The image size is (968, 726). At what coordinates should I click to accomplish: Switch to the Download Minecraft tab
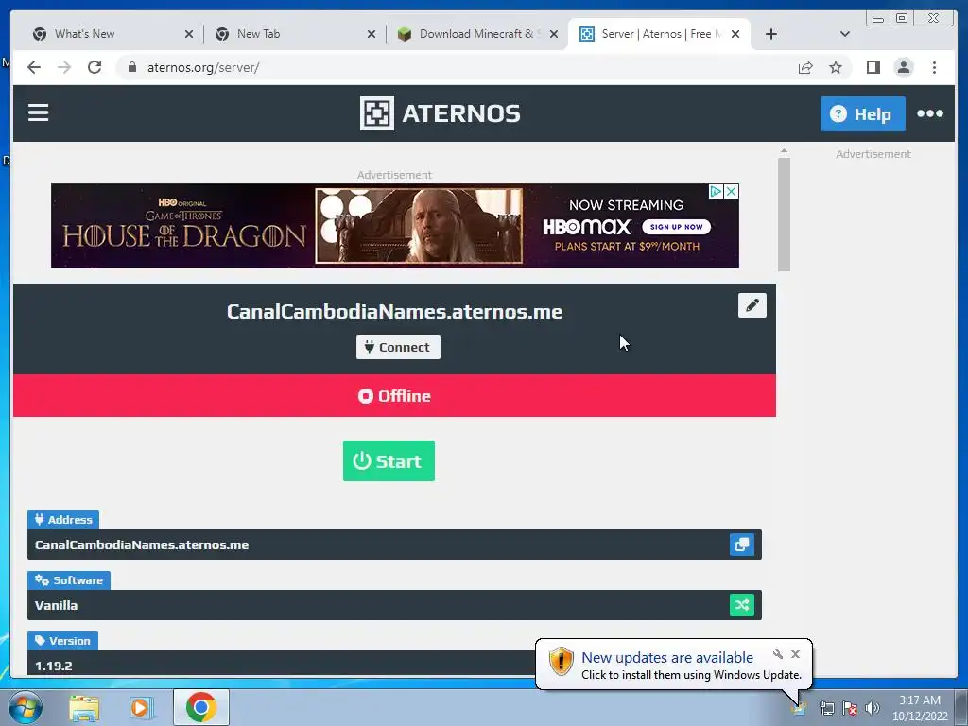tap(476, 34)
